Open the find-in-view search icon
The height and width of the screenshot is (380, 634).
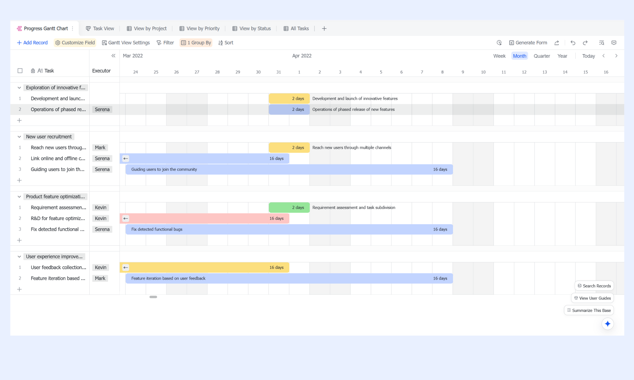point(601,43)
